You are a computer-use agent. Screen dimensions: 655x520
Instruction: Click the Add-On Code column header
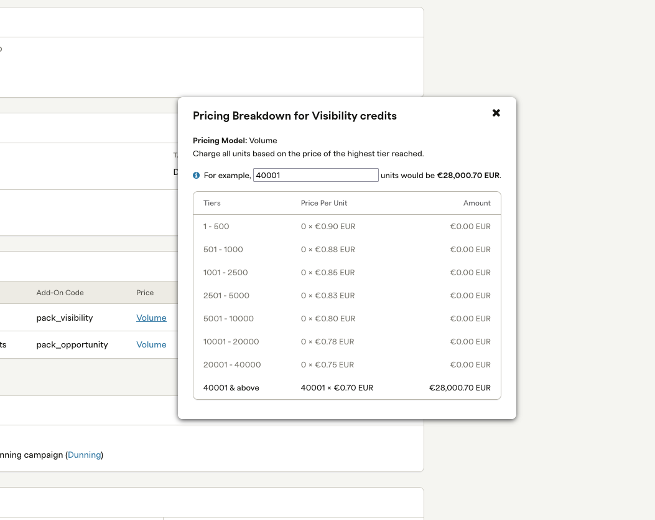click(x=60, y=293)
